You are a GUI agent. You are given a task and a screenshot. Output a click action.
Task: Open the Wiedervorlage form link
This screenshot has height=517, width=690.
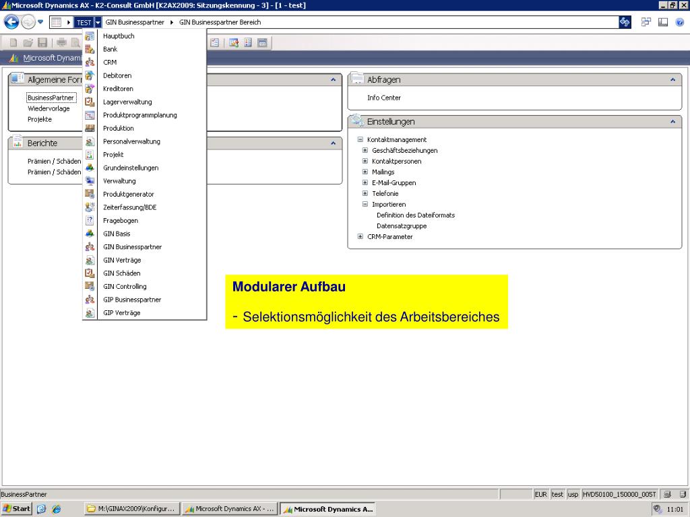[49, 108]
